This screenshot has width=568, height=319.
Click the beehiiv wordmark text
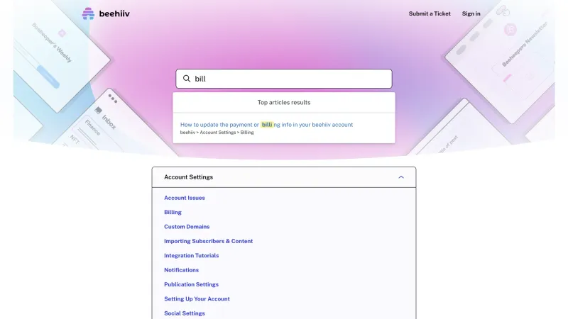114,13
